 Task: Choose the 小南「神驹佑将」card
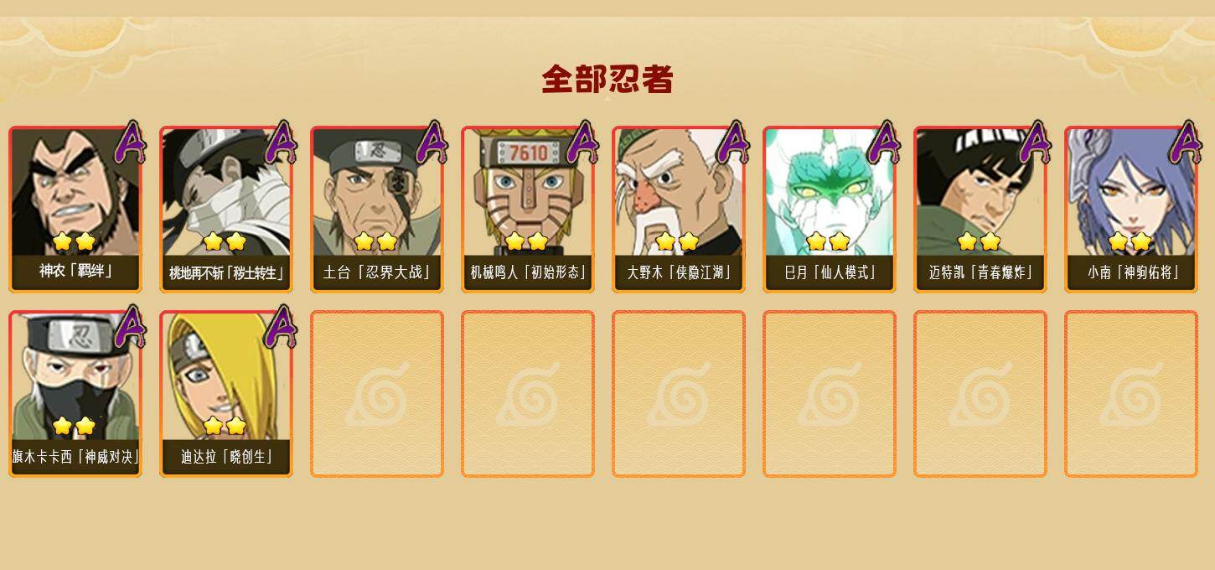coord(1131,210)
